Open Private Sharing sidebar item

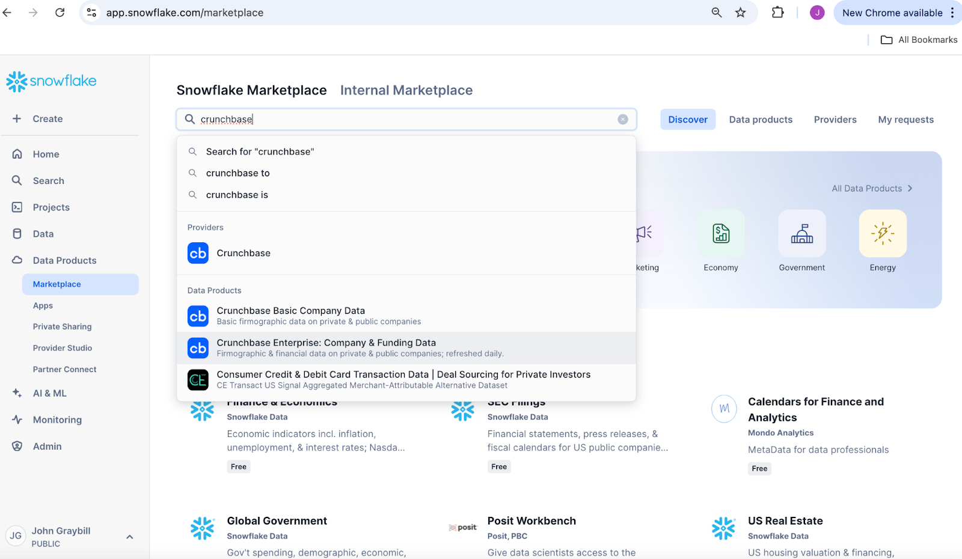pos(63,326)
